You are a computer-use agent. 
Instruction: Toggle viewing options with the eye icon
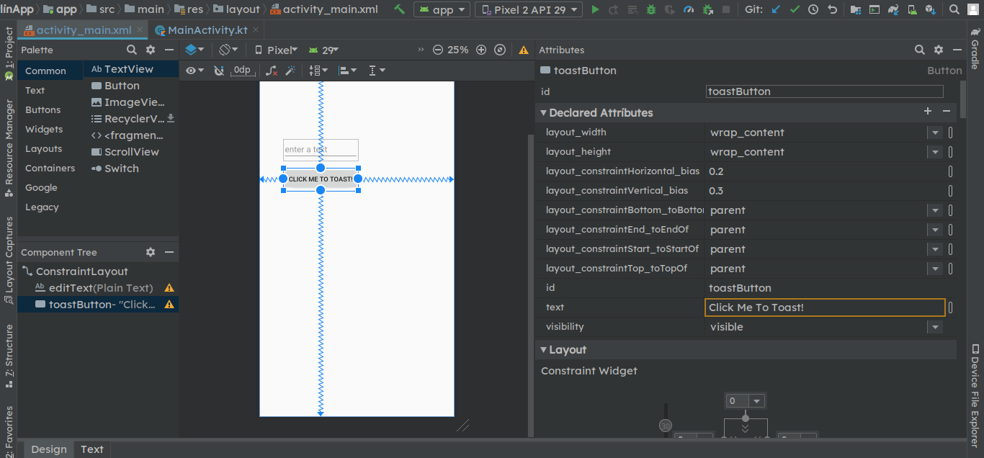click(190, 70)
